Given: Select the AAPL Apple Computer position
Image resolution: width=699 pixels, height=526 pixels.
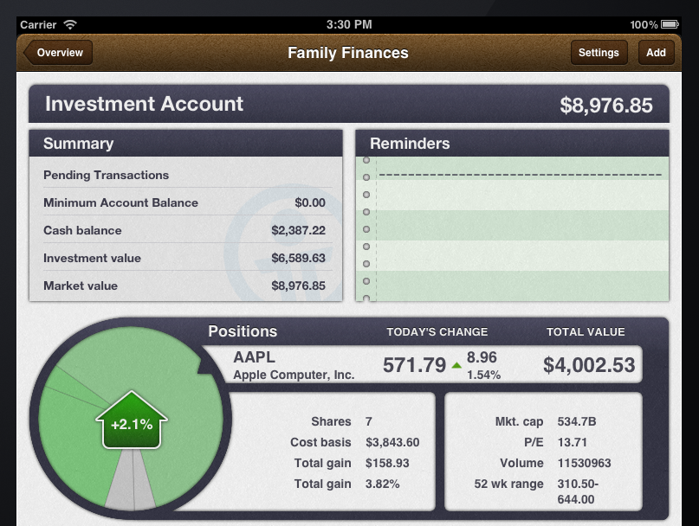Looking at the screenshot, I should tap(294, 365).
